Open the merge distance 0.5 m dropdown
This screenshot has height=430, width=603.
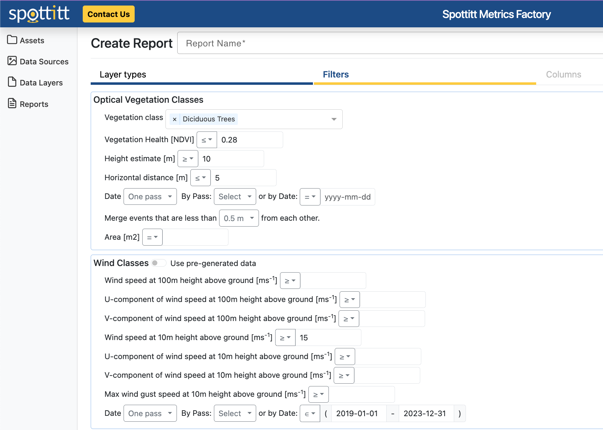(x=239, y=218)
